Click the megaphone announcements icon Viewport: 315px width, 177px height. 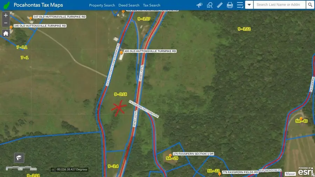click(199, 5)
